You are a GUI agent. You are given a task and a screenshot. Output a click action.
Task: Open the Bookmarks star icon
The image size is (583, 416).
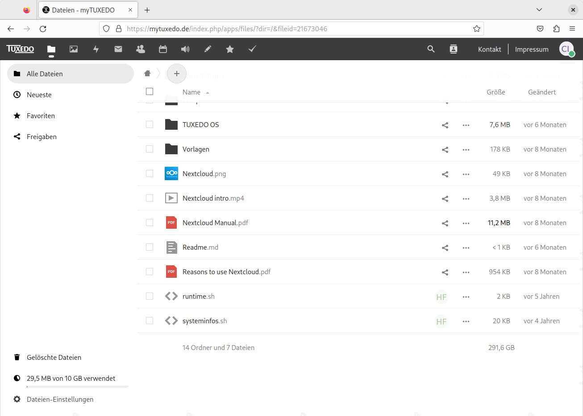click(230, 49)
